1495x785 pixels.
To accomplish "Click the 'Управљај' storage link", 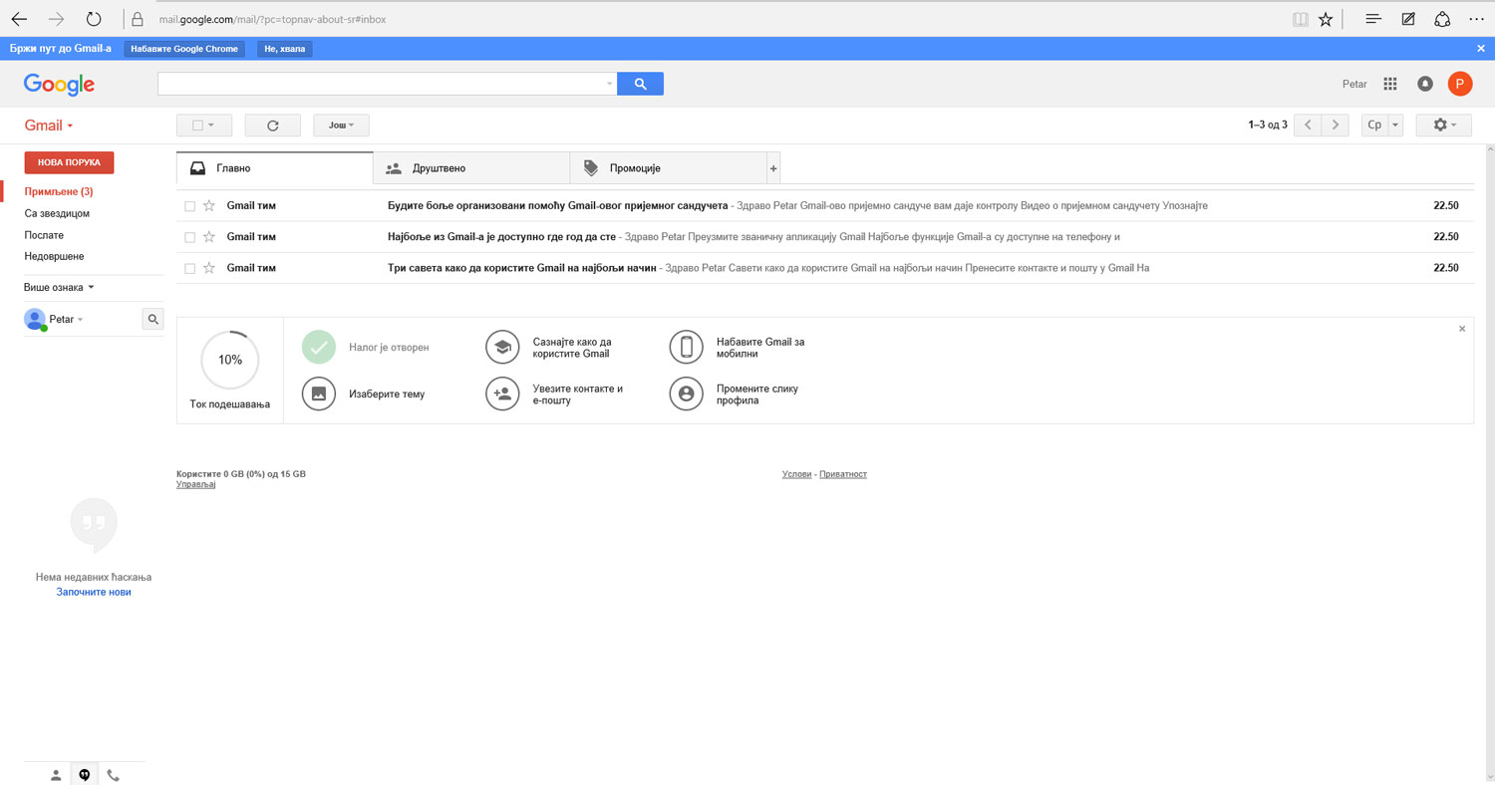I will click(195, 484).
